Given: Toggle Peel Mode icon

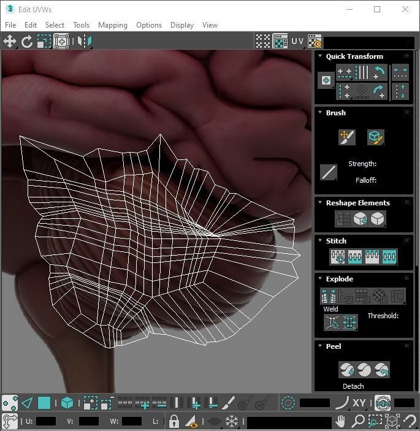Looking at the screenshot, I should (364, 370).
